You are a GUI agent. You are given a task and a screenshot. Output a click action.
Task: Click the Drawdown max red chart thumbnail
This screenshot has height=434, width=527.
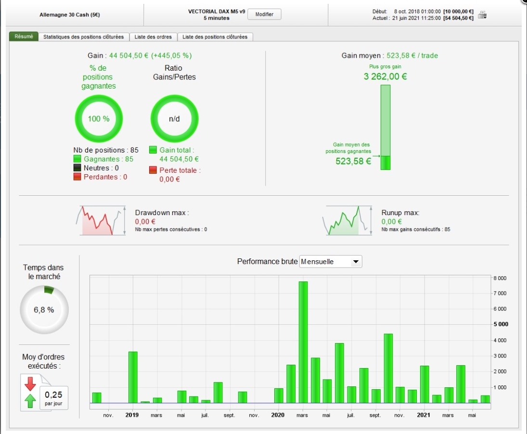101,220
